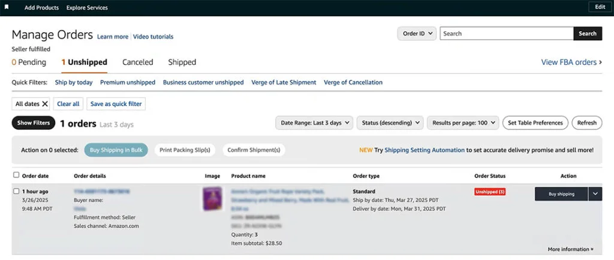Screen dimensions: 614x260
Task: Click Buy Shipping in Bulk button
Action: point(116,150)
